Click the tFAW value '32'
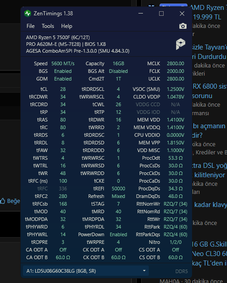The width and height of the screenshot is (227, 283). 63,150
